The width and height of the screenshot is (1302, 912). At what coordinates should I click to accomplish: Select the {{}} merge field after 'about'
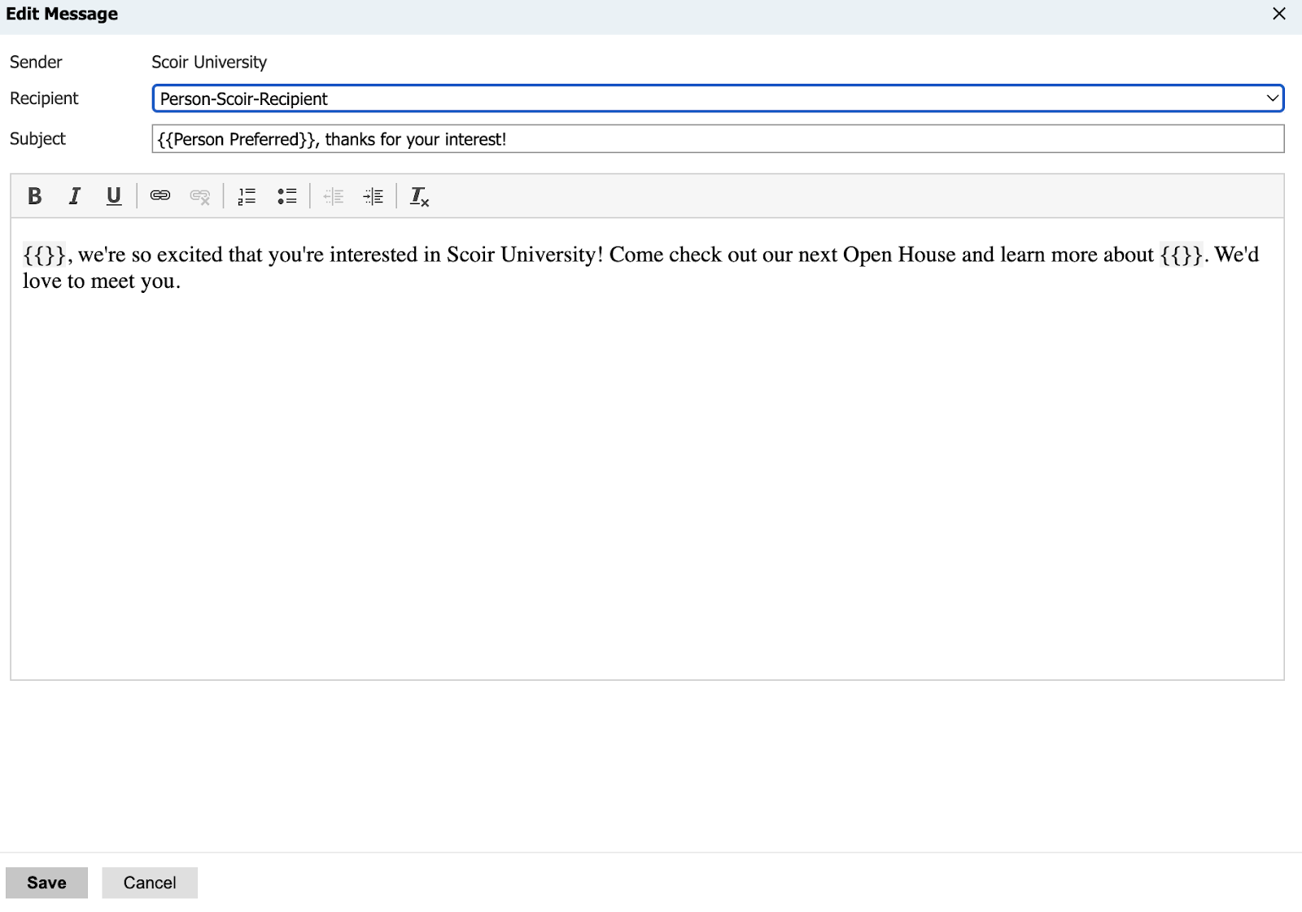[x=1182, y=255]
